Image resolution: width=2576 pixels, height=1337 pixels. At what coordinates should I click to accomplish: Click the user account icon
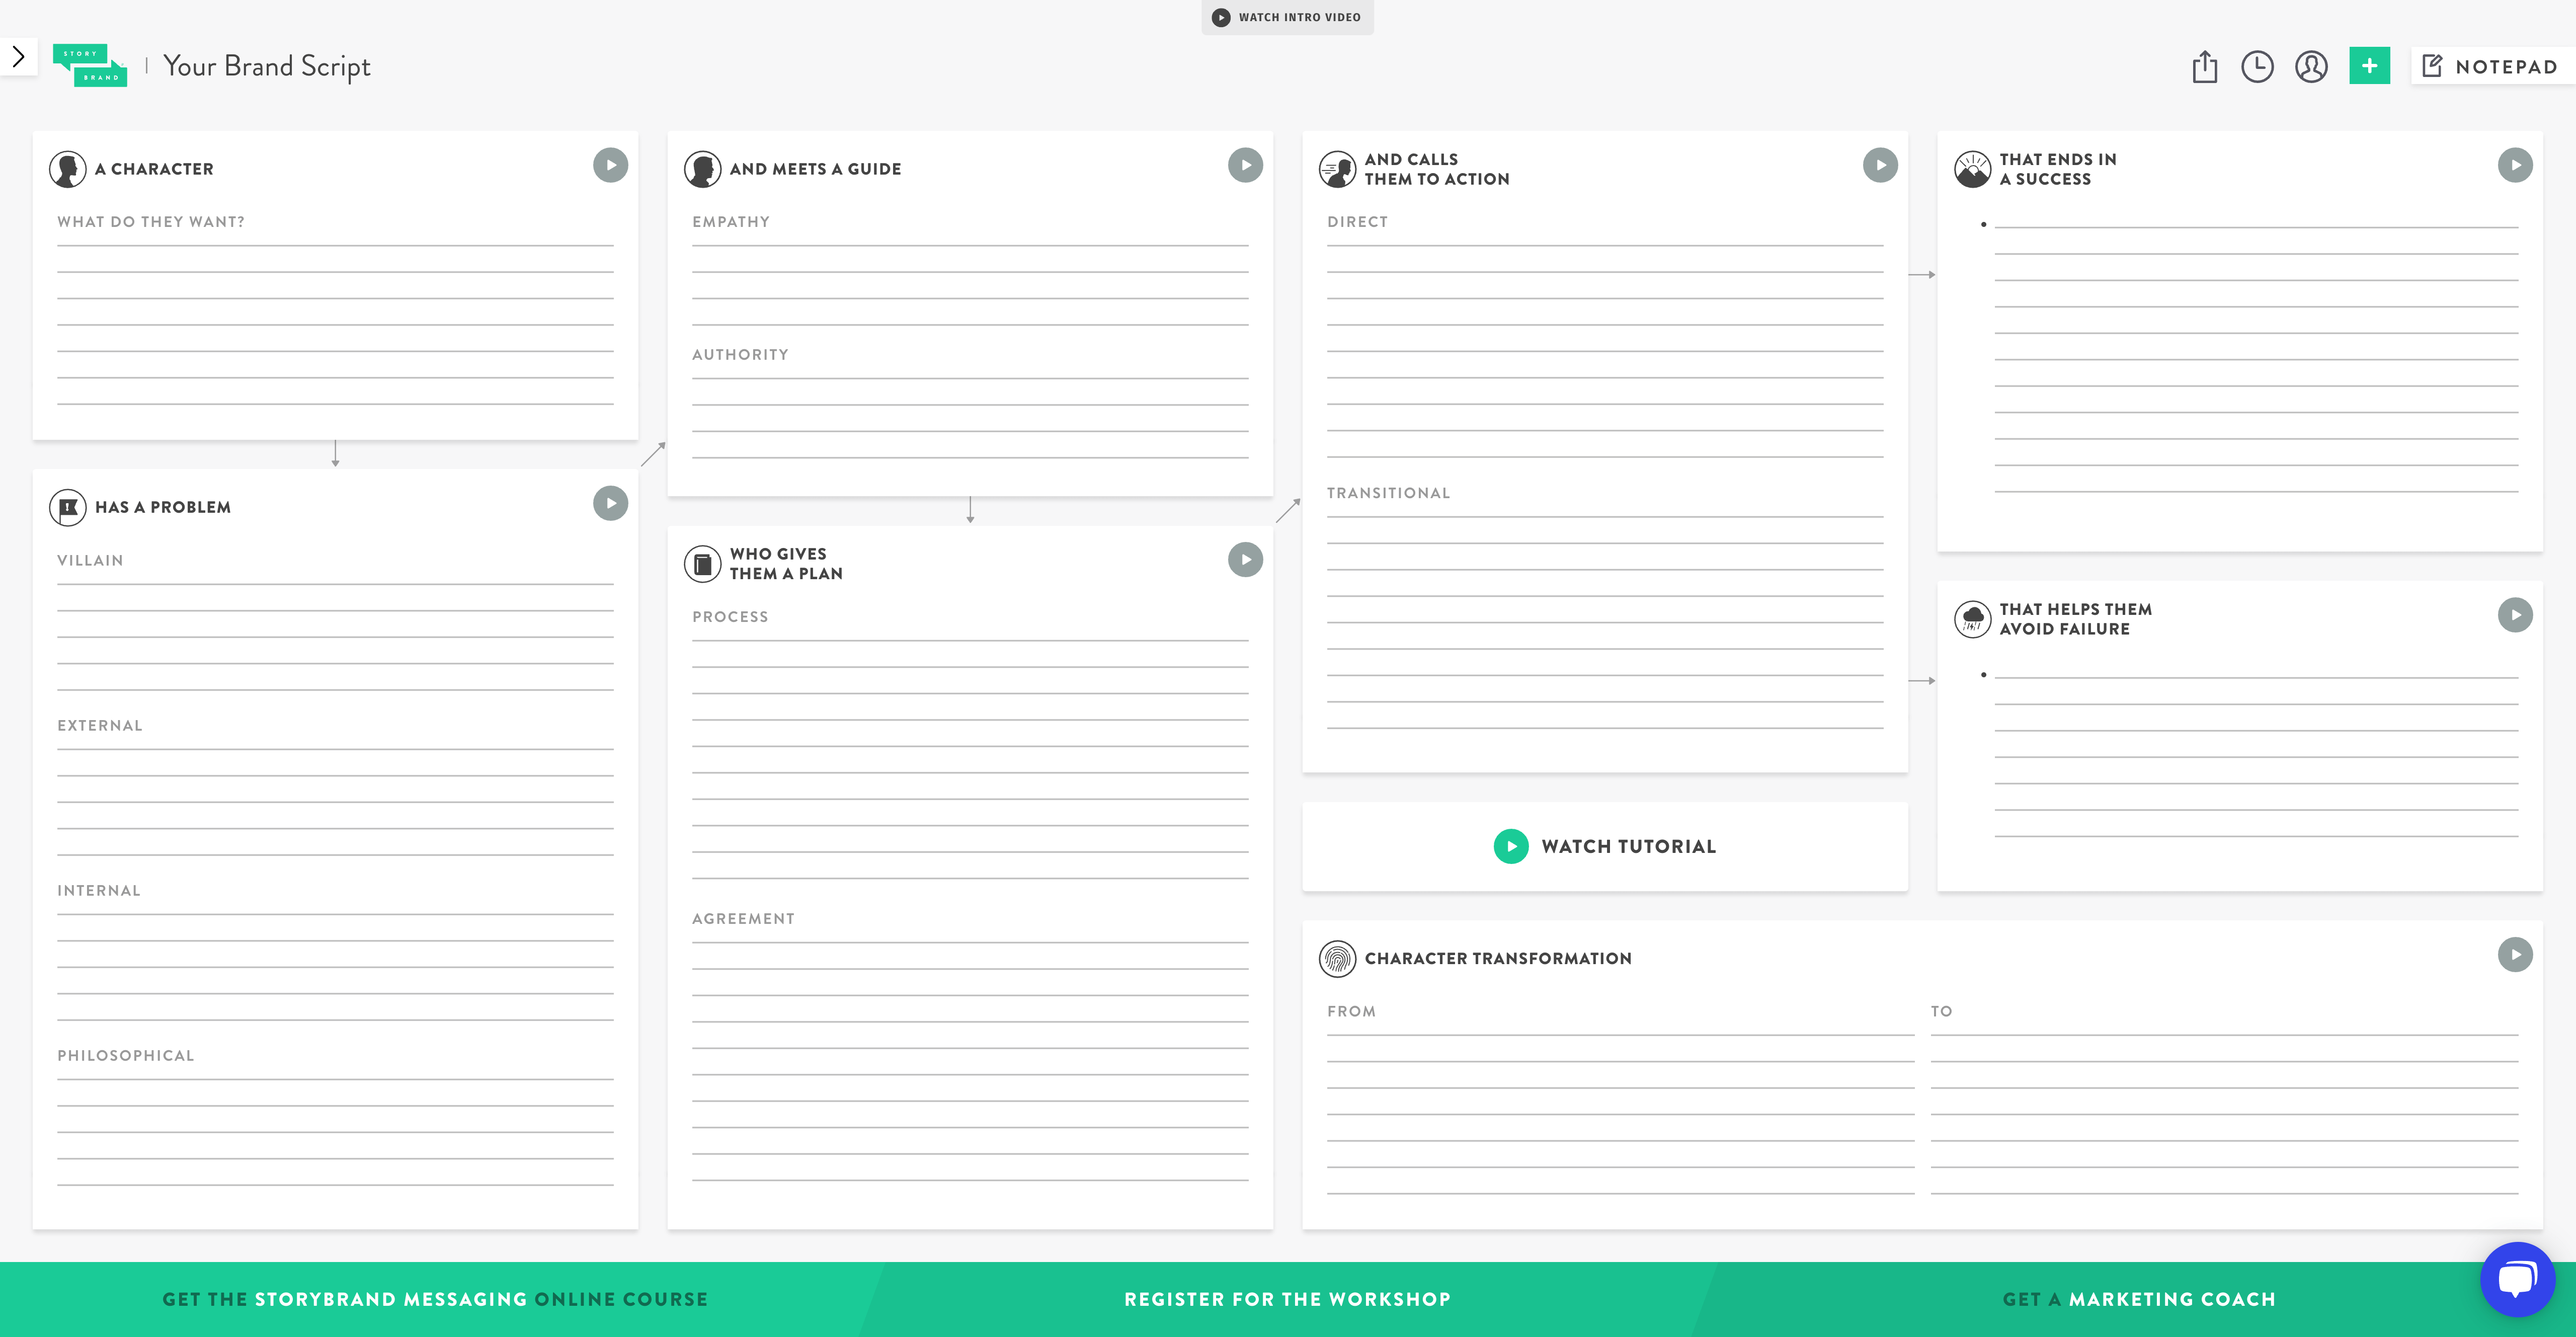coord(2312,67)
